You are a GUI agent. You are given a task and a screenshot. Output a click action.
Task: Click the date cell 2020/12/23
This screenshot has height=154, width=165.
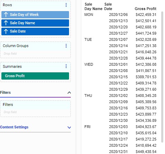tap(118, 114)
